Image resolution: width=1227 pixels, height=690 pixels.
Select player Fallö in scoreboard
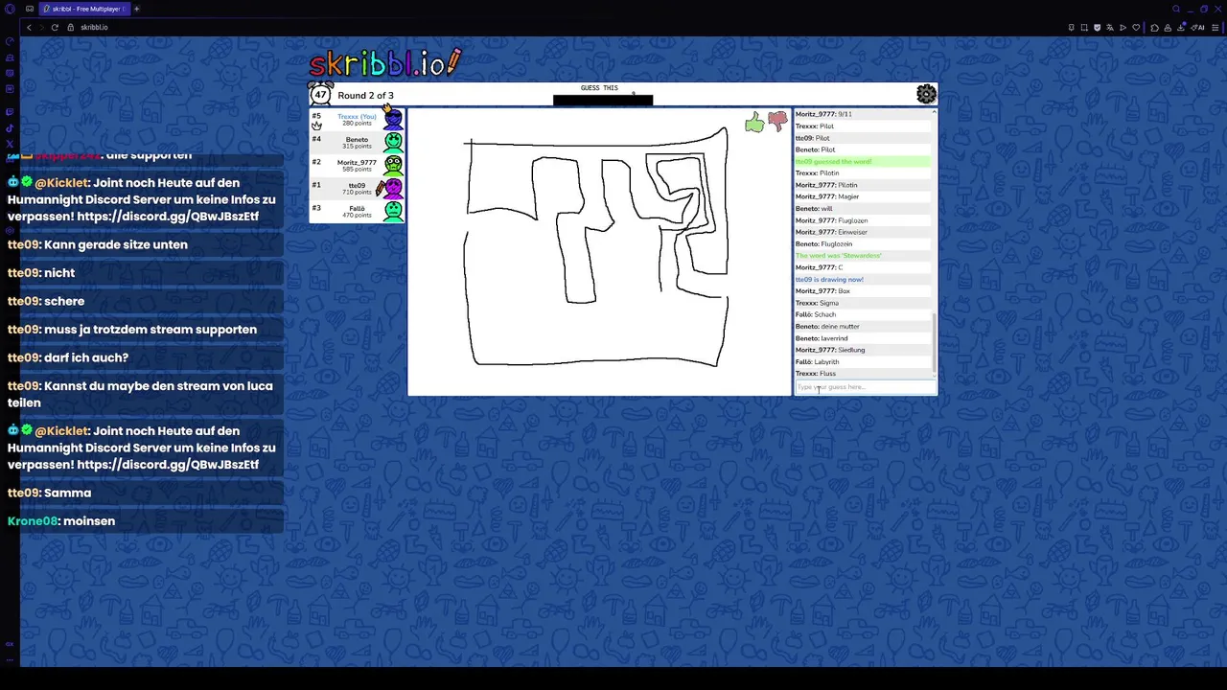pos(357,211)
